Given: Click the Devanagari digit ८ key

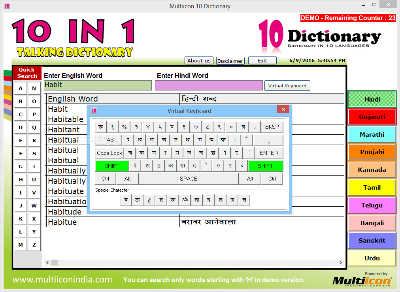Looking at the screenshot, I should (208, 127).
